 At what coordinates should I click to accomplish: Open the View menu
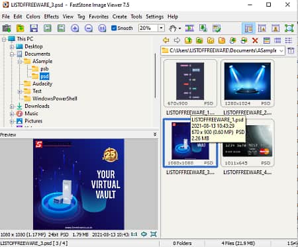[68, 17]
